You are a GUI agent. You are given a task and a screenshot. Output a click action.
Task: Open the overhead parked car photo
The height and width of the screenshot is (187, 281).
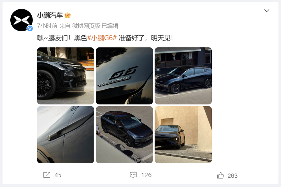point(124,135)
